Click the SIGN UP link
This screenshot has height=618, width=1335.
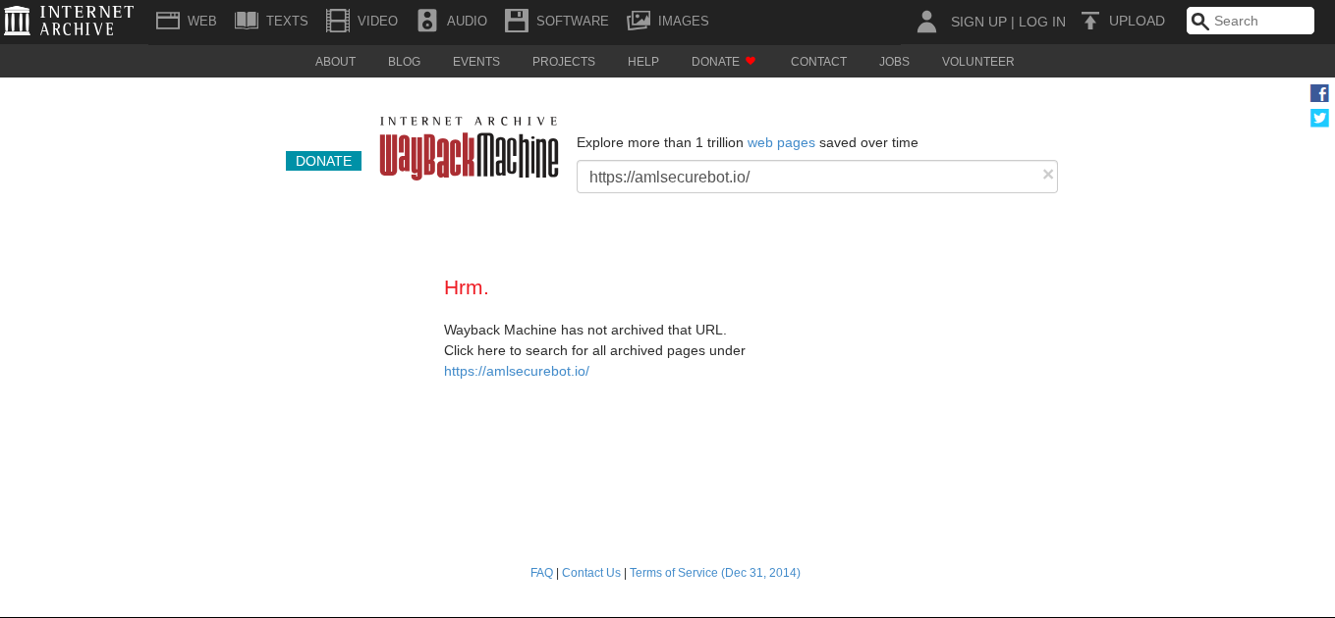[x=978, y=22]
